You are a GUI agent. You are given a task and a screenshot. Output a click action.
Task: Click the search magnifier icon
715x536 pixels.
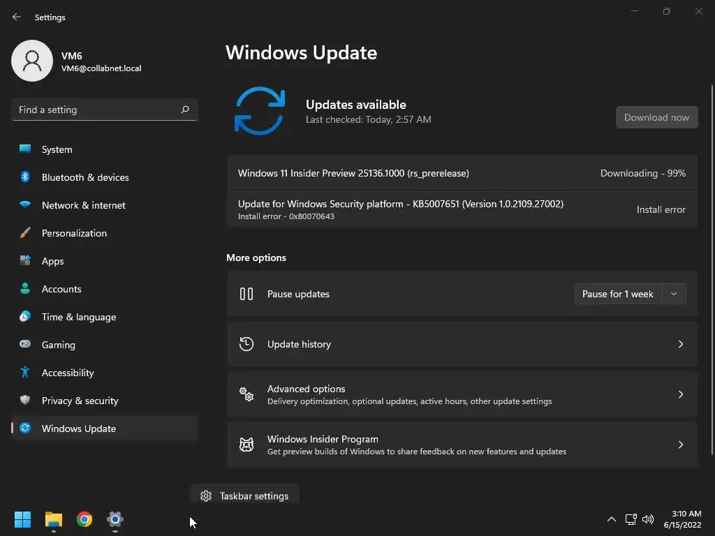pyautogui.click(x=185, y=110)
